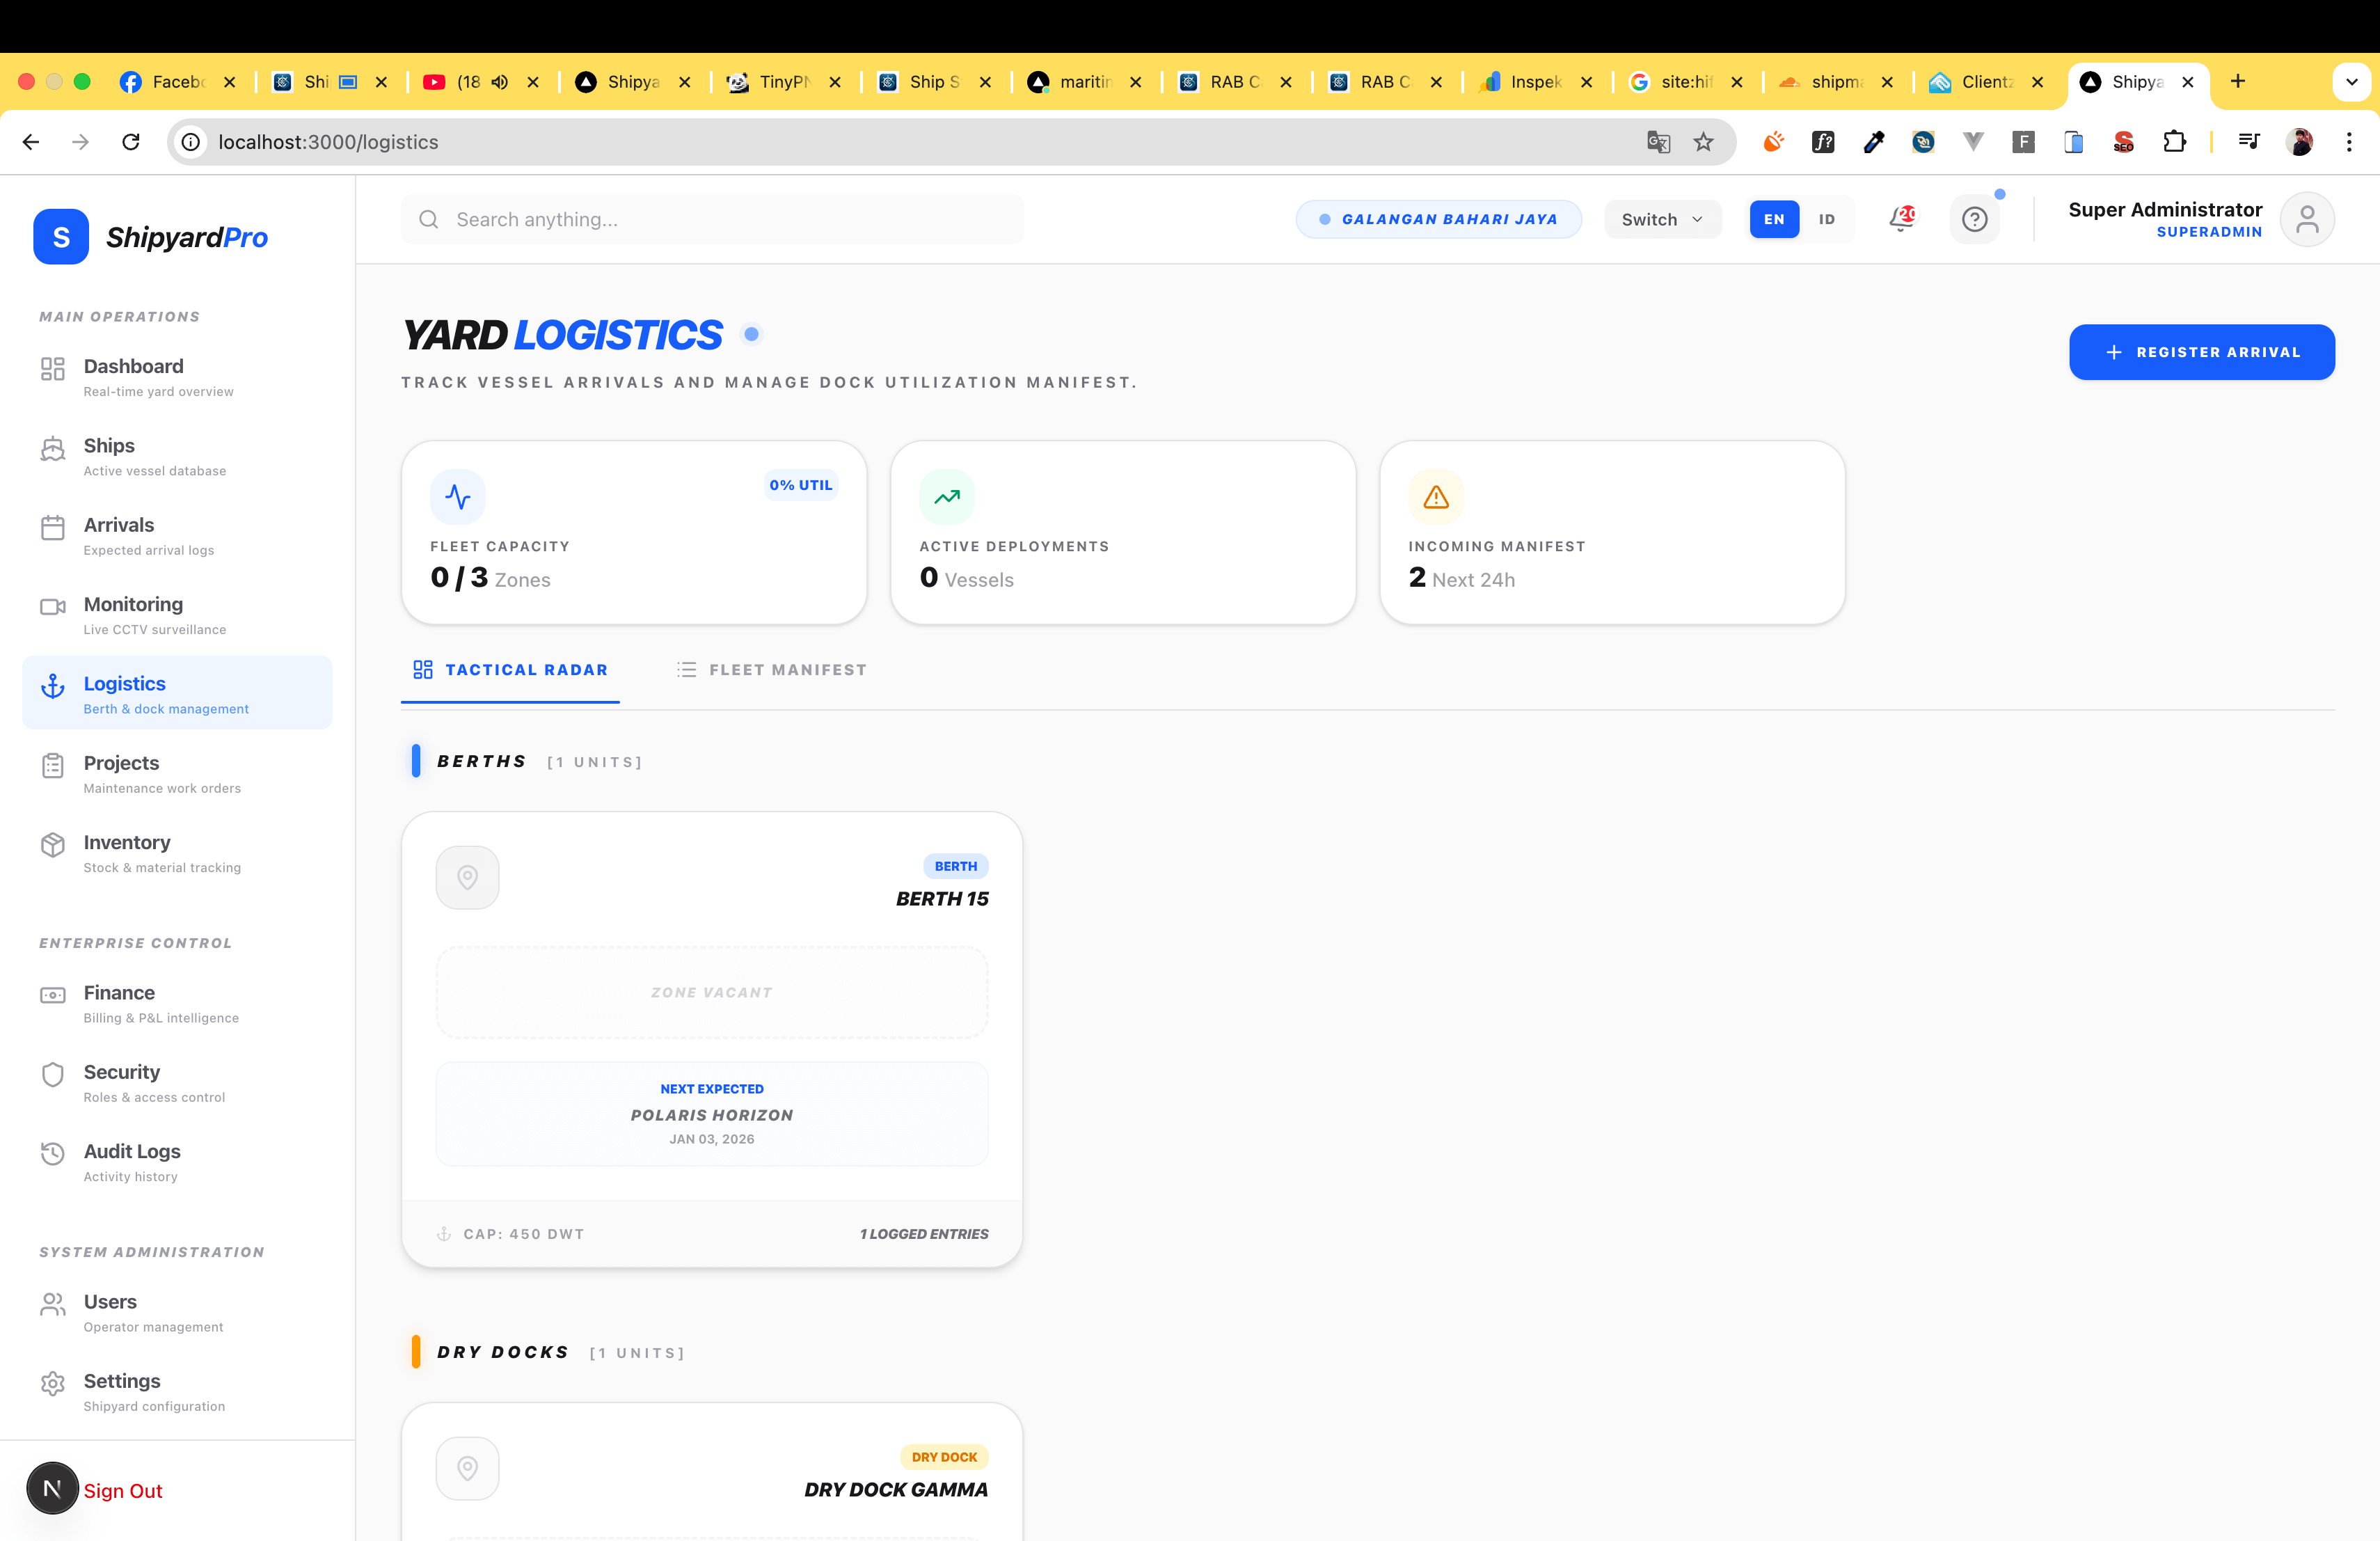This screenshot has height=1541, width=2380.
Task: Open the Super Administrator profile menu
Action: coord(2308,219)
